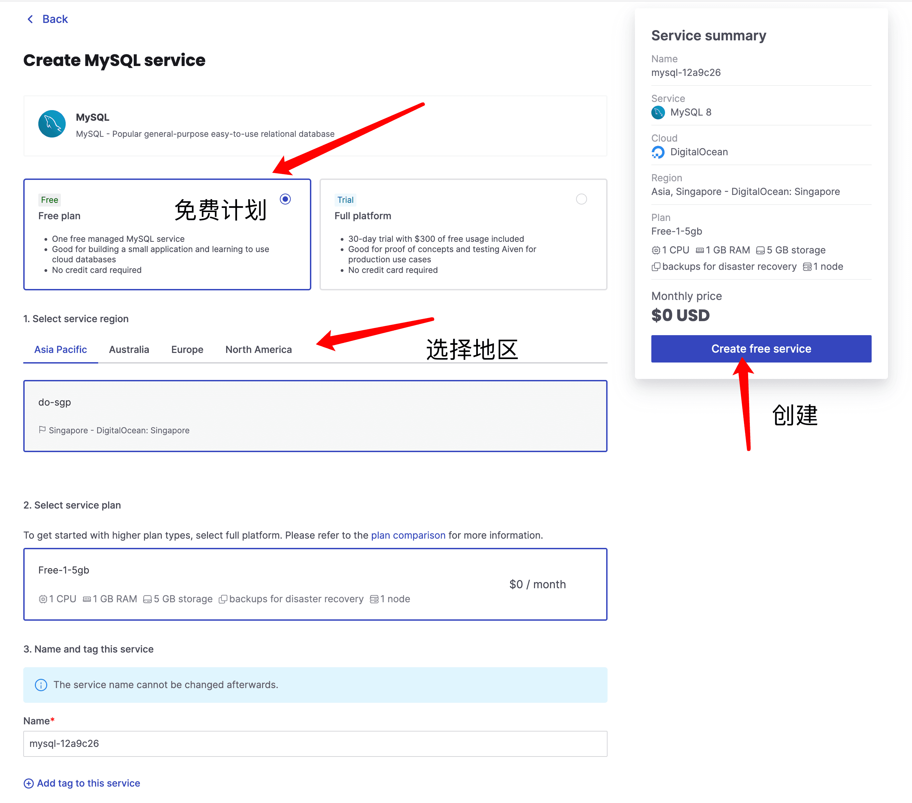Click the plus circle icon for adding a tag
The height and width of the screenshot is (803, 912).
click(x=28, y=784)
